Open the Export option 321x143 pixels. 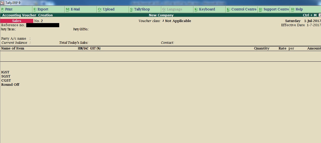click(x=48, y=9)
